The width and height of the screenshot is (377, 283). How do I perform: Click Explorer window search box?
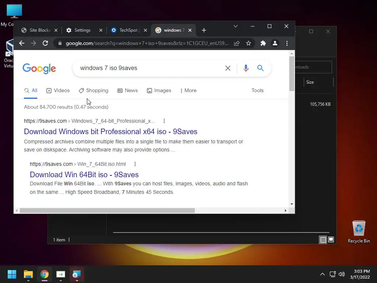click(x=314, y=67)
